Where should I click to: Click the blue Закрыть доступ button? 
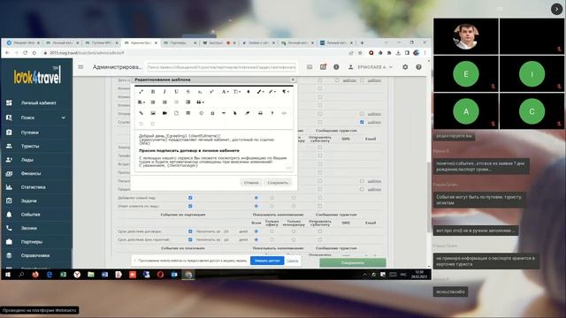[x=267, y=261]
